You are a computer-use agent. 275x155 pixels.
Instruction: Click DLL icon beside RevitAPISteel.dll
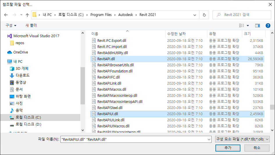[94, 108]
